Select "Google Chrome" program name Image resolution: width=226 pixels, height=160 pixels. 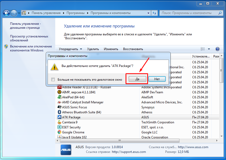tap(73, 132)
